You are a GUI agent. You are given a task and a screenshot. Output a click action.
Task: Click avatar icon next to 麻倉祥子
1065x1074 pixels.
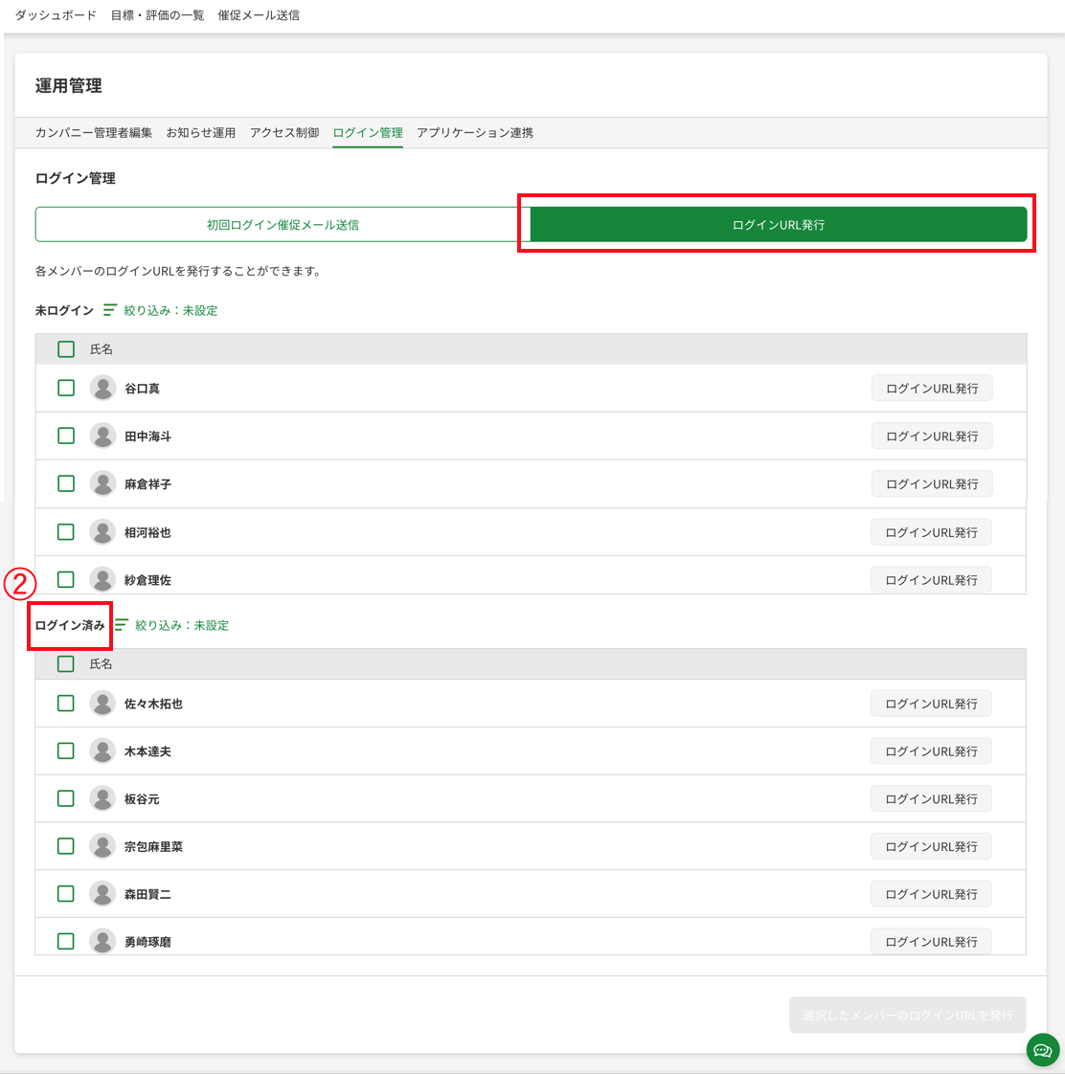[102, 484]
